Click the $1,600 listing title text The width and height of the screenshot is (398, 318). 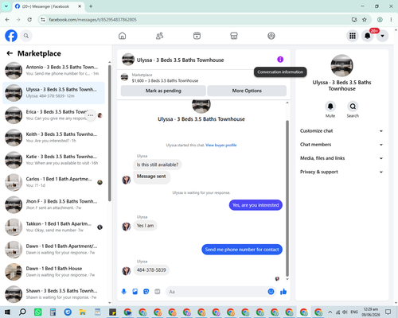pyautogui.click(x=165, y=80)
